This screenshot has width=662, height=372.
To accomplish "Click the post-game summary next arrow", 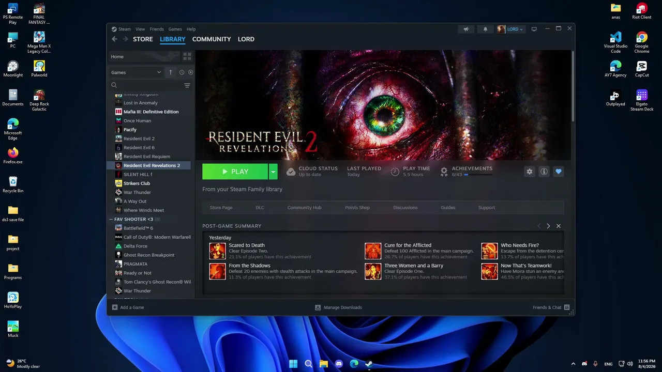I will (x=548, y=226).
